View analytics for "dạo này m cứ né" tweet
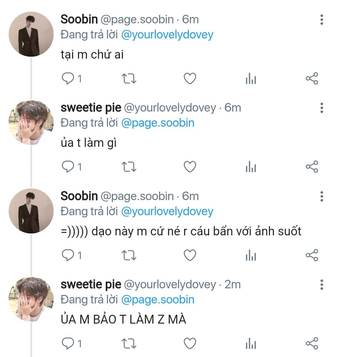This screenshot has height=357, width=340. [251, 256]
